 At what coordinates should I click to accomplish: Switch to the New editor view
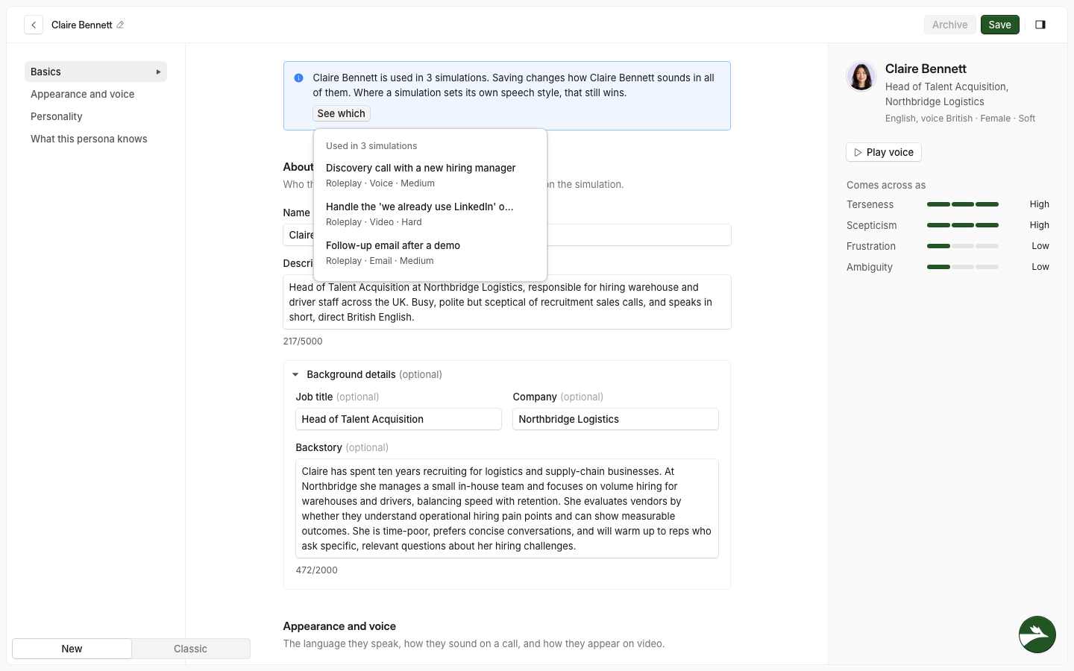(x=72, y=649)
